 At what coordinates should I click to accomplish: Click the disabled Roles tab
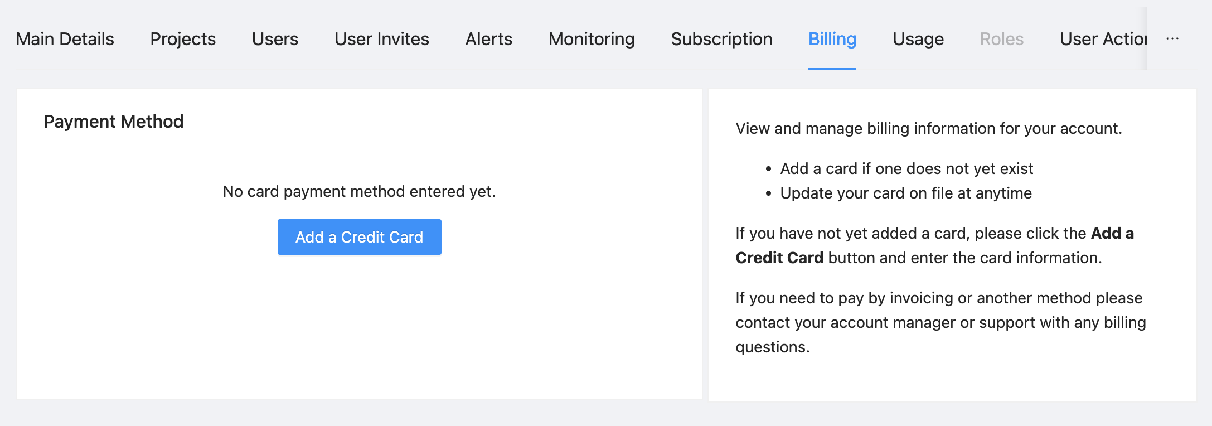click(1001, 38)
